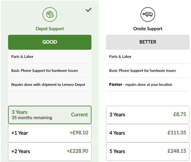Select the +2 Years depot extension

click(50, 151)
